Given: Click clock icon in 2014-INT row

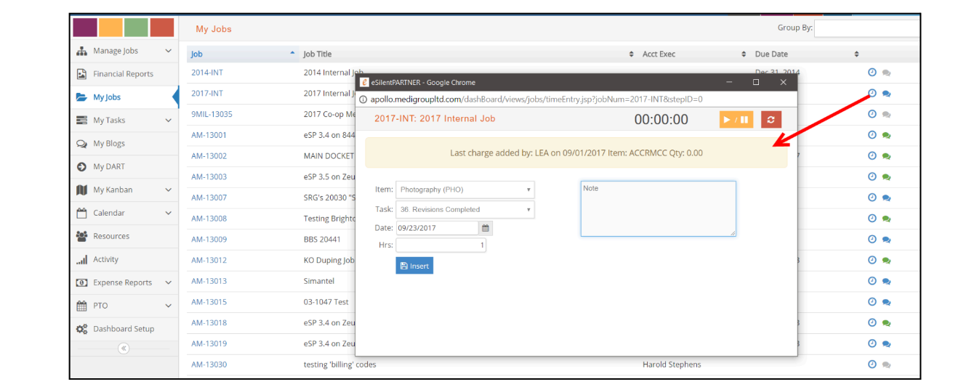Looking at the screenshot, I should coord(872,72).
